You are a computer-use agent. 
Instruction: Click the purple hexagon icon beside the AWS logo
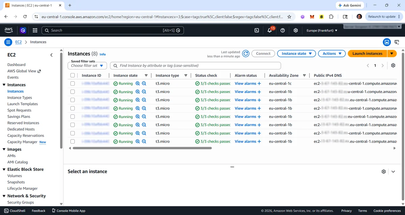pos(23,30)
